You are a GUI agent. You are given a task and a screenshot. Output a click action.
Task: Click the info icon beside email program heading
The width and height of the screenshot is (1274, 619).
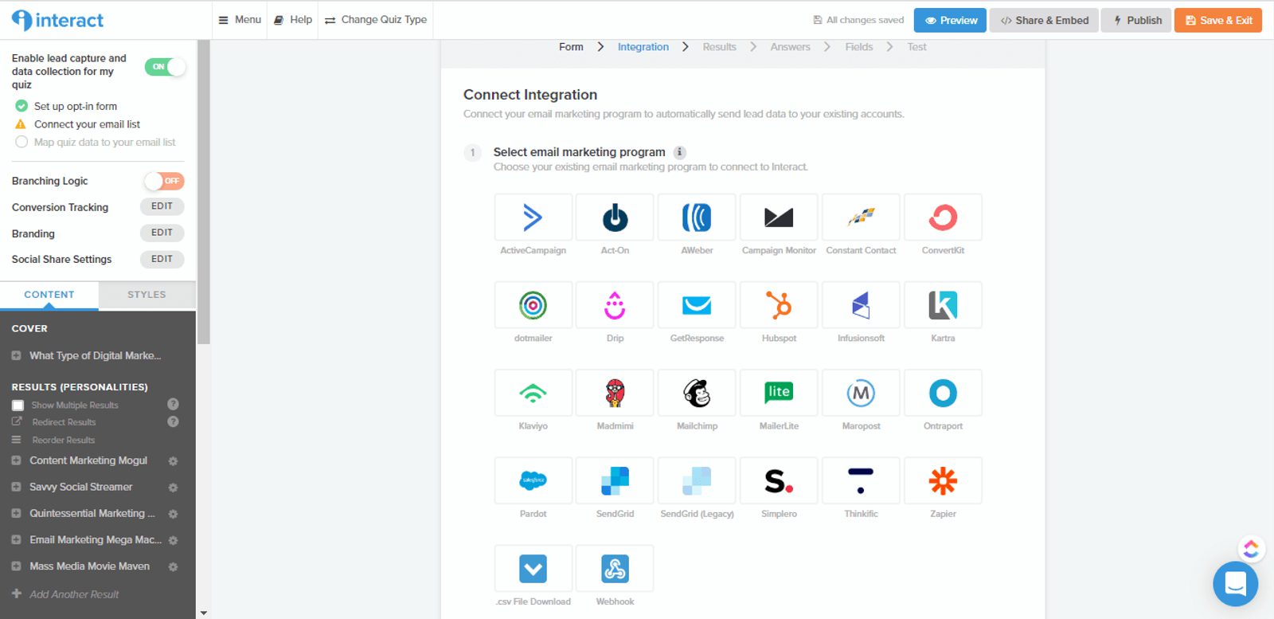coord(679,152)
